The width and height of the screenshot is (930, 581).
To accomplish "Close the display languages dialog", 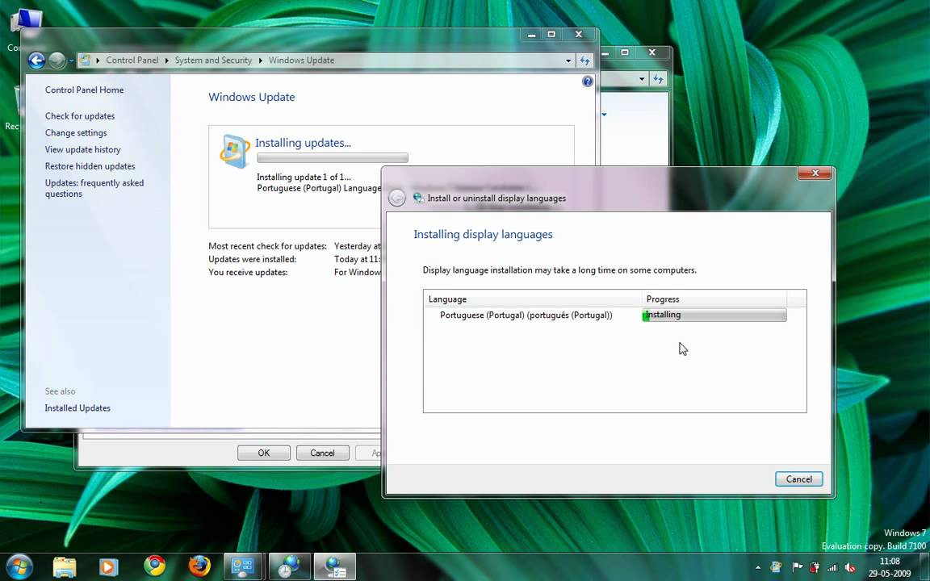I will tap(815, 173).
